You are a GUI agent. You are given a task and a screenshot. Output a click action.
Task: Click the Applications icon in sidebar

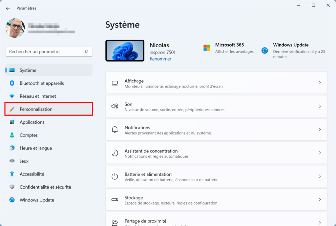(x=12, y=122)
